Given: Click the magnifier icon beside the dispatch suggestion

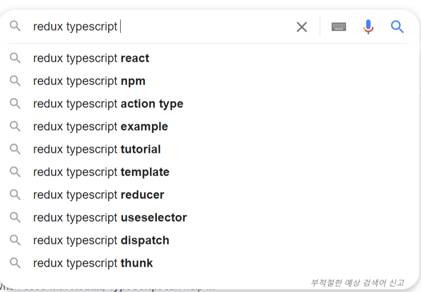Looking at the screenshot, I should [x=15, y=240].
